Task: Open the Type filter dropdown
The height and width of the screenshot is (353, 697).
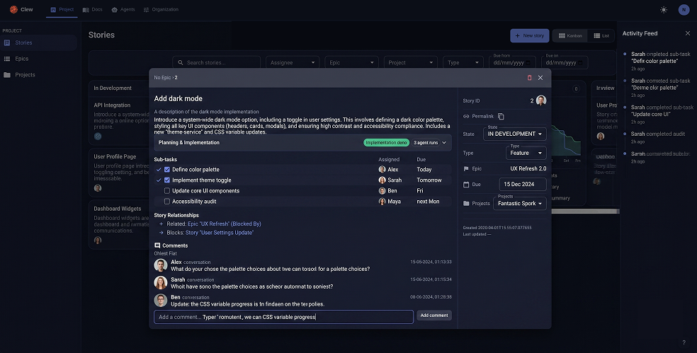Action: (463, 63)
